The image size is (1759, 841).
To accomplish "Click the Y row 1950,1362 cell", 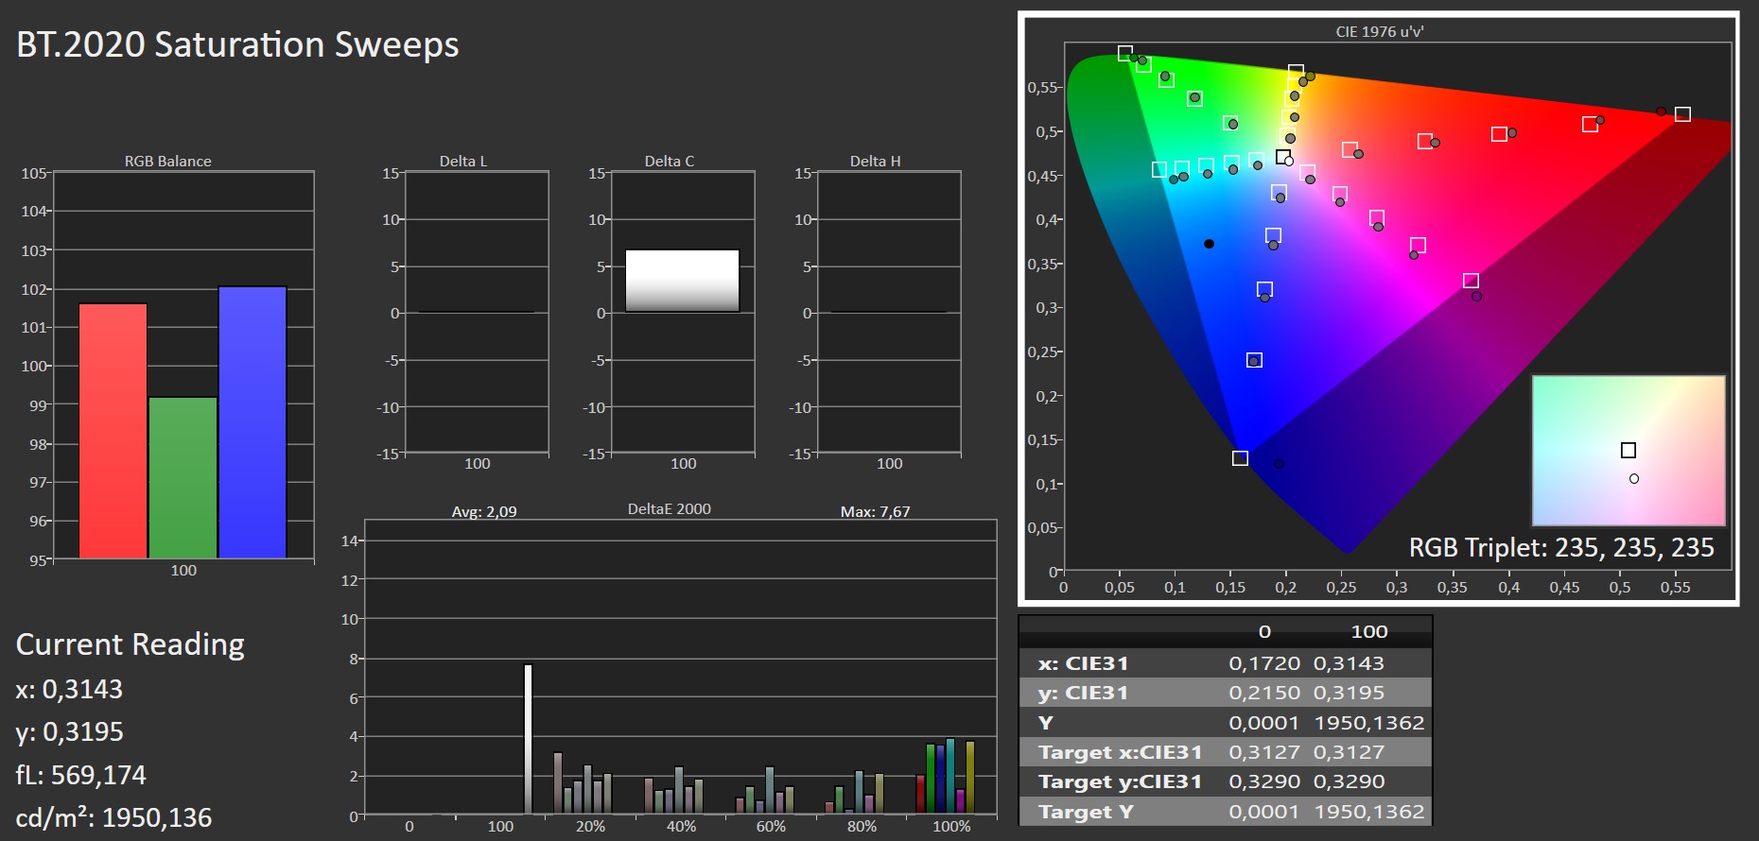I will click(x=1369, y=723).
